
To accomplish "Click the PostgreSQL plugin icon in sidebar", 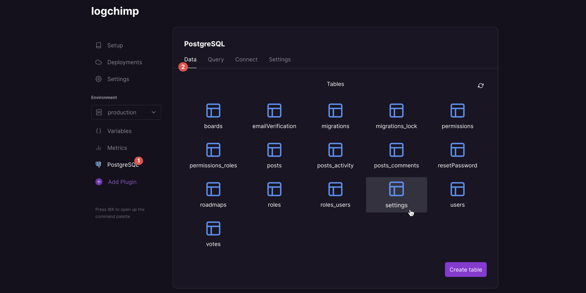I will coord(98,165).
